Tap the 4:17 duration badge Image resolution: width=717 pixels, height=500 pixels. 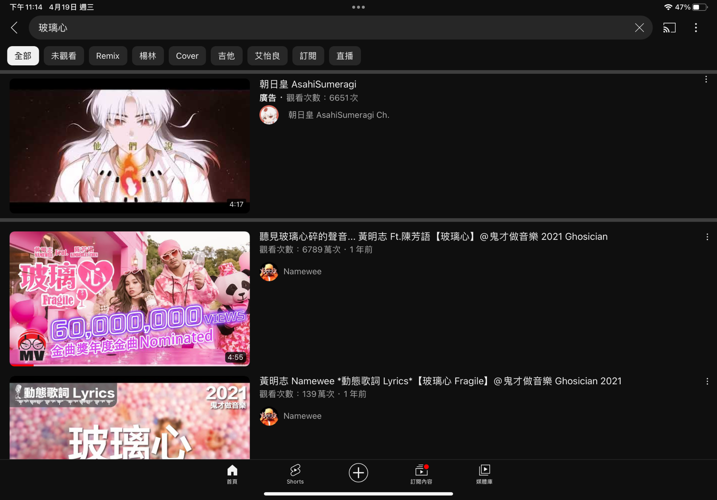pos(236,205)
